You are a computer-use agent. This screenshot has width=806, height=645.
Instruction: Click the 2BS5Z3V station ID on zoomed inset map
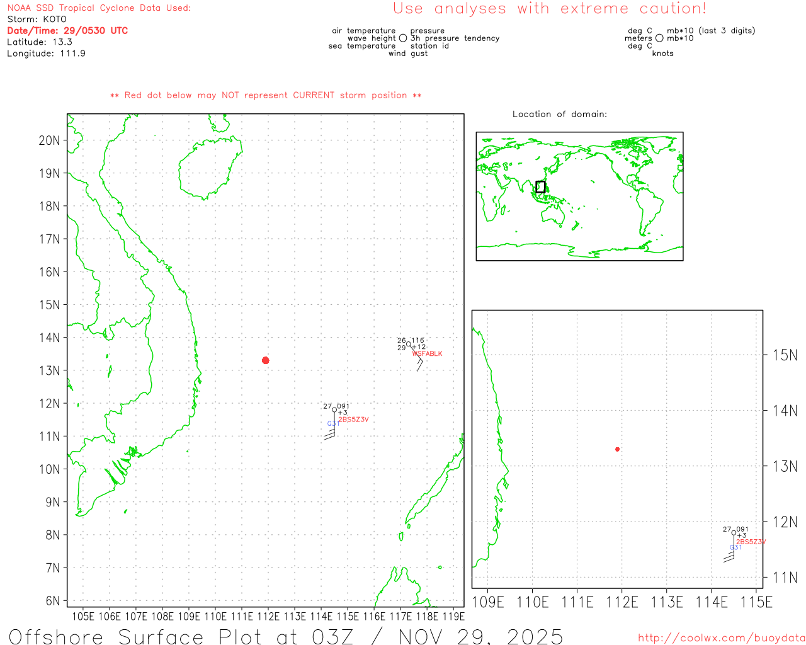pyautogui.click(x=751, y=542)
